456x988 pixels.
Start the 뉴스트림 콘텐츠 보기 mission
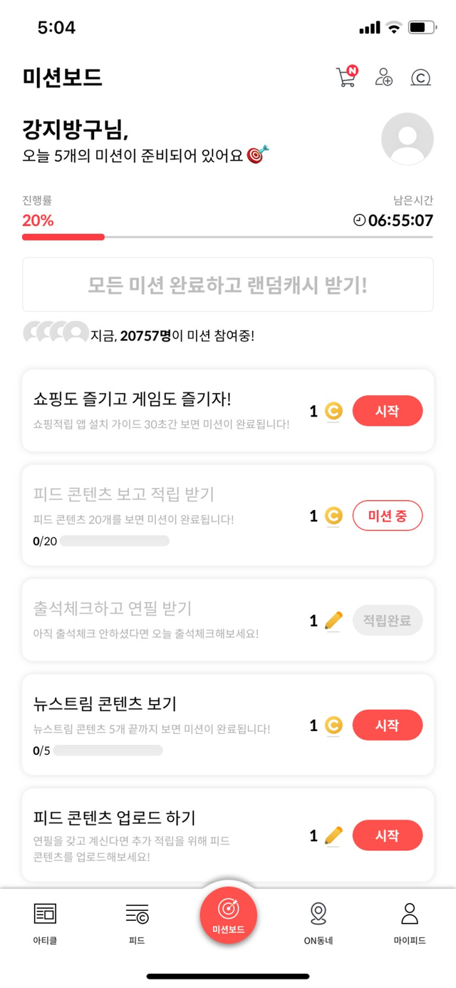pyautogui.click(x=388, y=725)
